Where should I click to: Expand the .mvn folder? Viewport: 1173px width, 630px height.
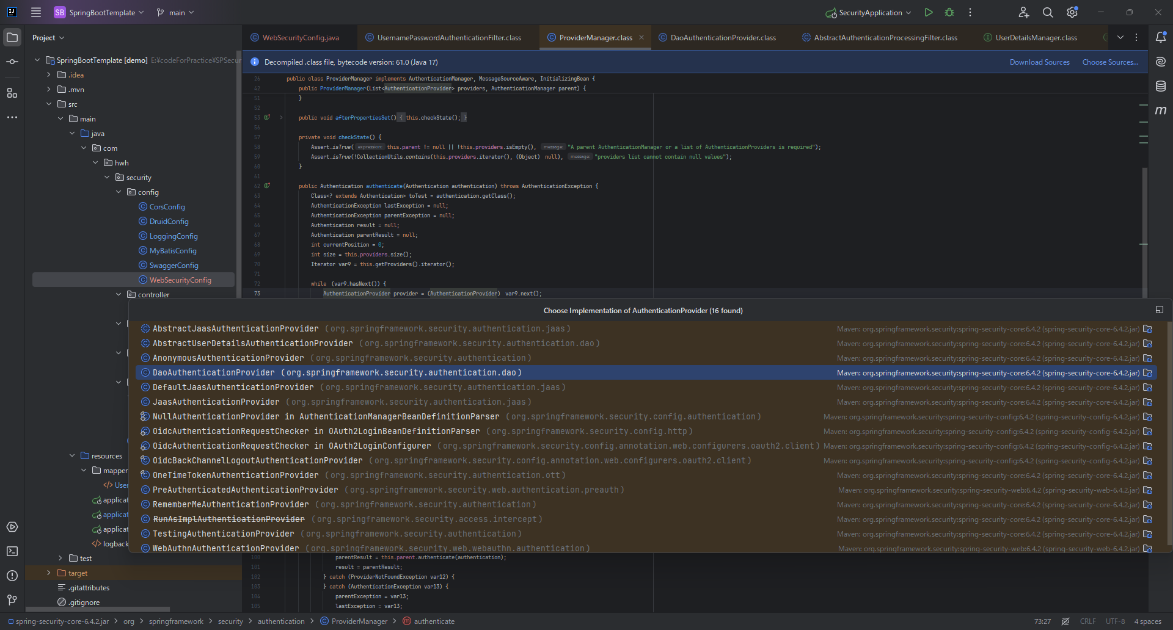pyautogui.click(x=49, y=89)
